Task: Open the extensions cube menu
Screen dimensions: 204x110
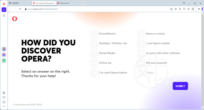Action: pyautogui.click(x=199, y=9)
